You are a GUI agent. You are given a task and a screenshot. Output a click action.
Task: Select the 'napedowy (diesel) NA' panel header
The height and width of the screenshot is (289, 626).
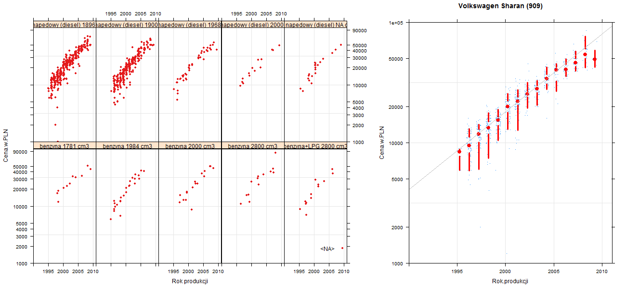click(315, 25)
